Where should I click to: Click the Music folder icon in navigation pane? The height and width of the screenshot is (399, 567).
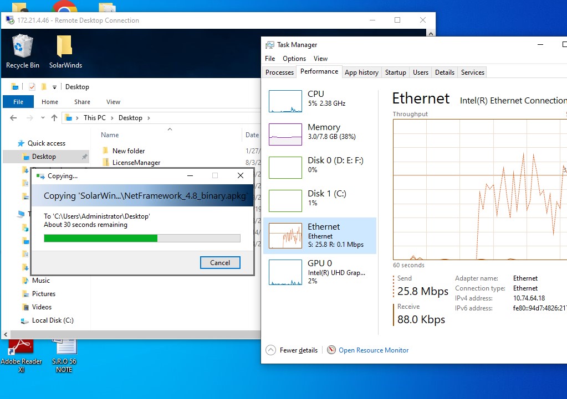coord(25,281)
